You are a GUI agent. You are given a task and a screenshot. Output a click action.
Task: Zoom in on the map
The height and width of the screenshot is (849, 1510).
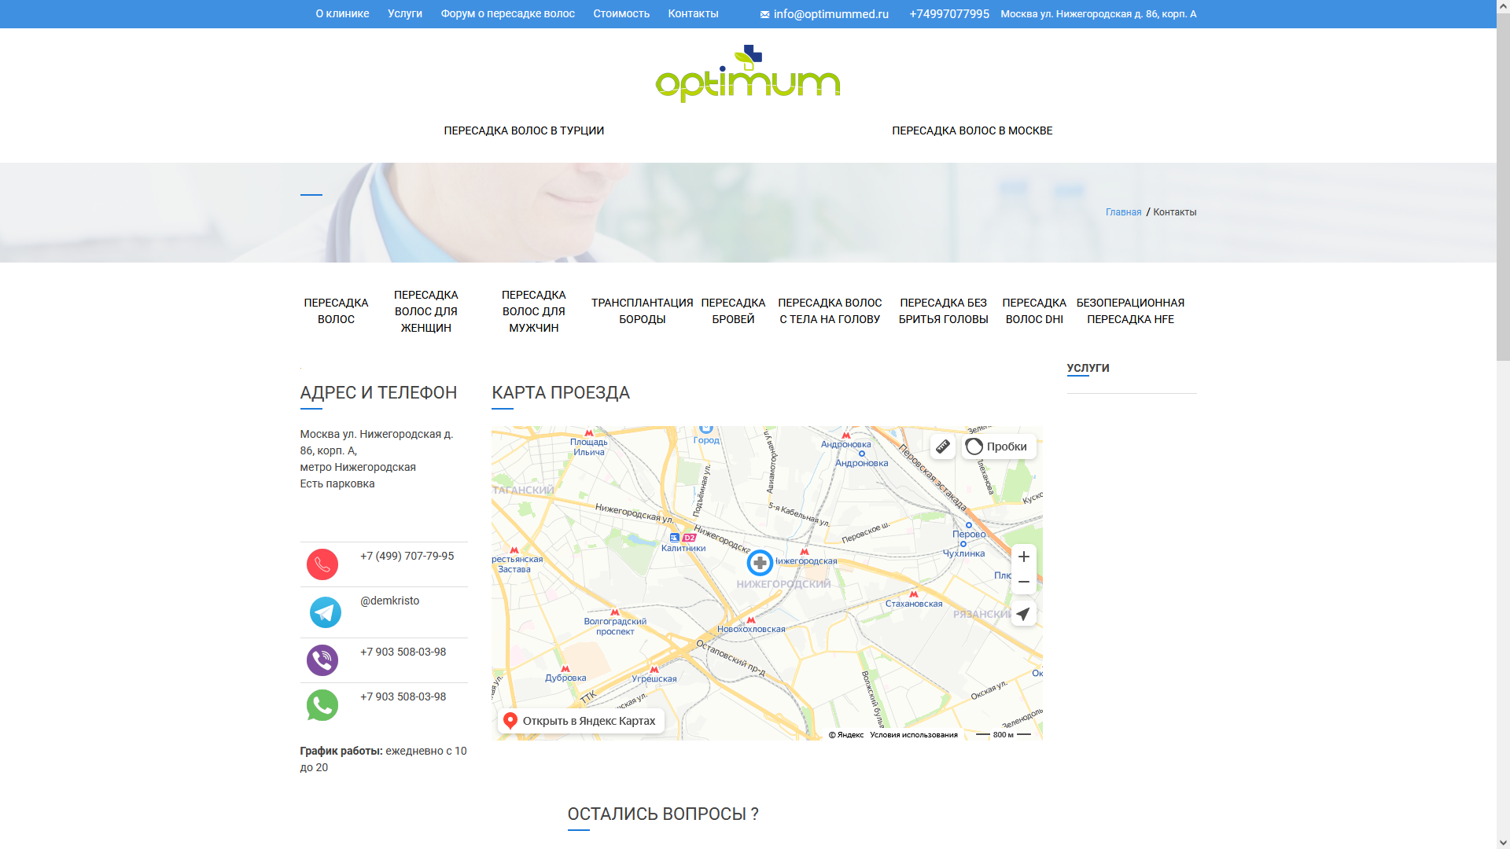click(x=1024, y=557)
